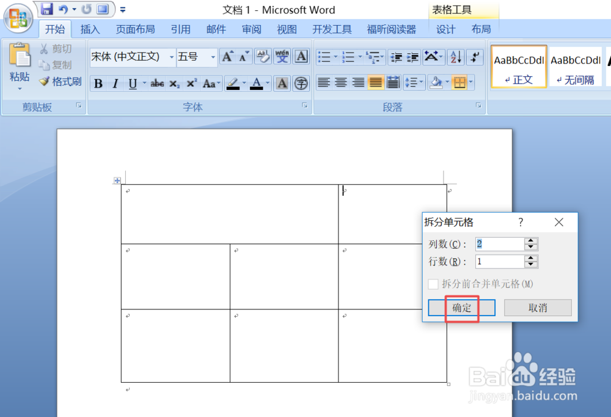The width and height of the screenshot is (611, 417).
Task: Customize quick access toolbar dropdown
Action: [123, 9]
